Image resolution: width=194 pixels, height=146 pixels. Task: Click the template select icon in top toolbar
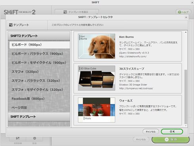65,12
